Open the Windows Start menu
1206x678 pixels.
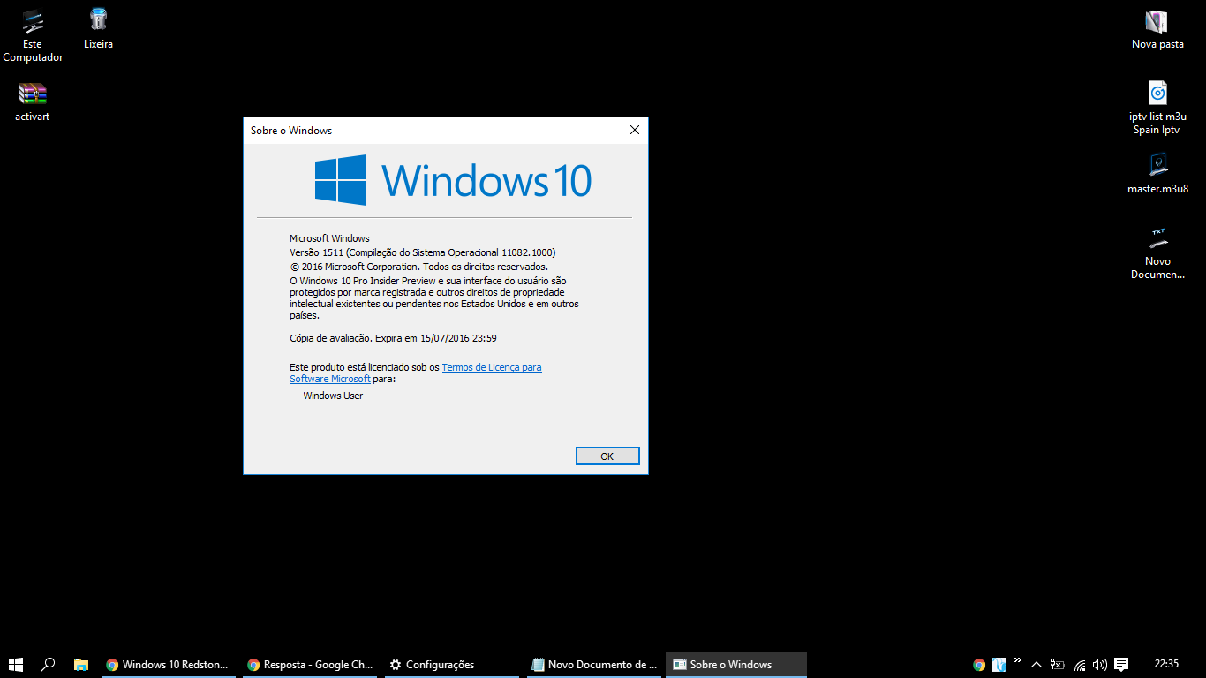coord(16,665)
